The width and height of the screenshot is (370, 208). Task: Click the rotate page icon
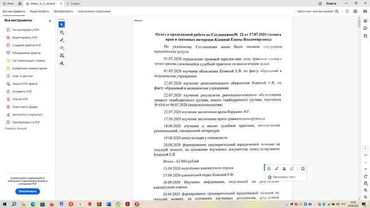tap(365, 176)
